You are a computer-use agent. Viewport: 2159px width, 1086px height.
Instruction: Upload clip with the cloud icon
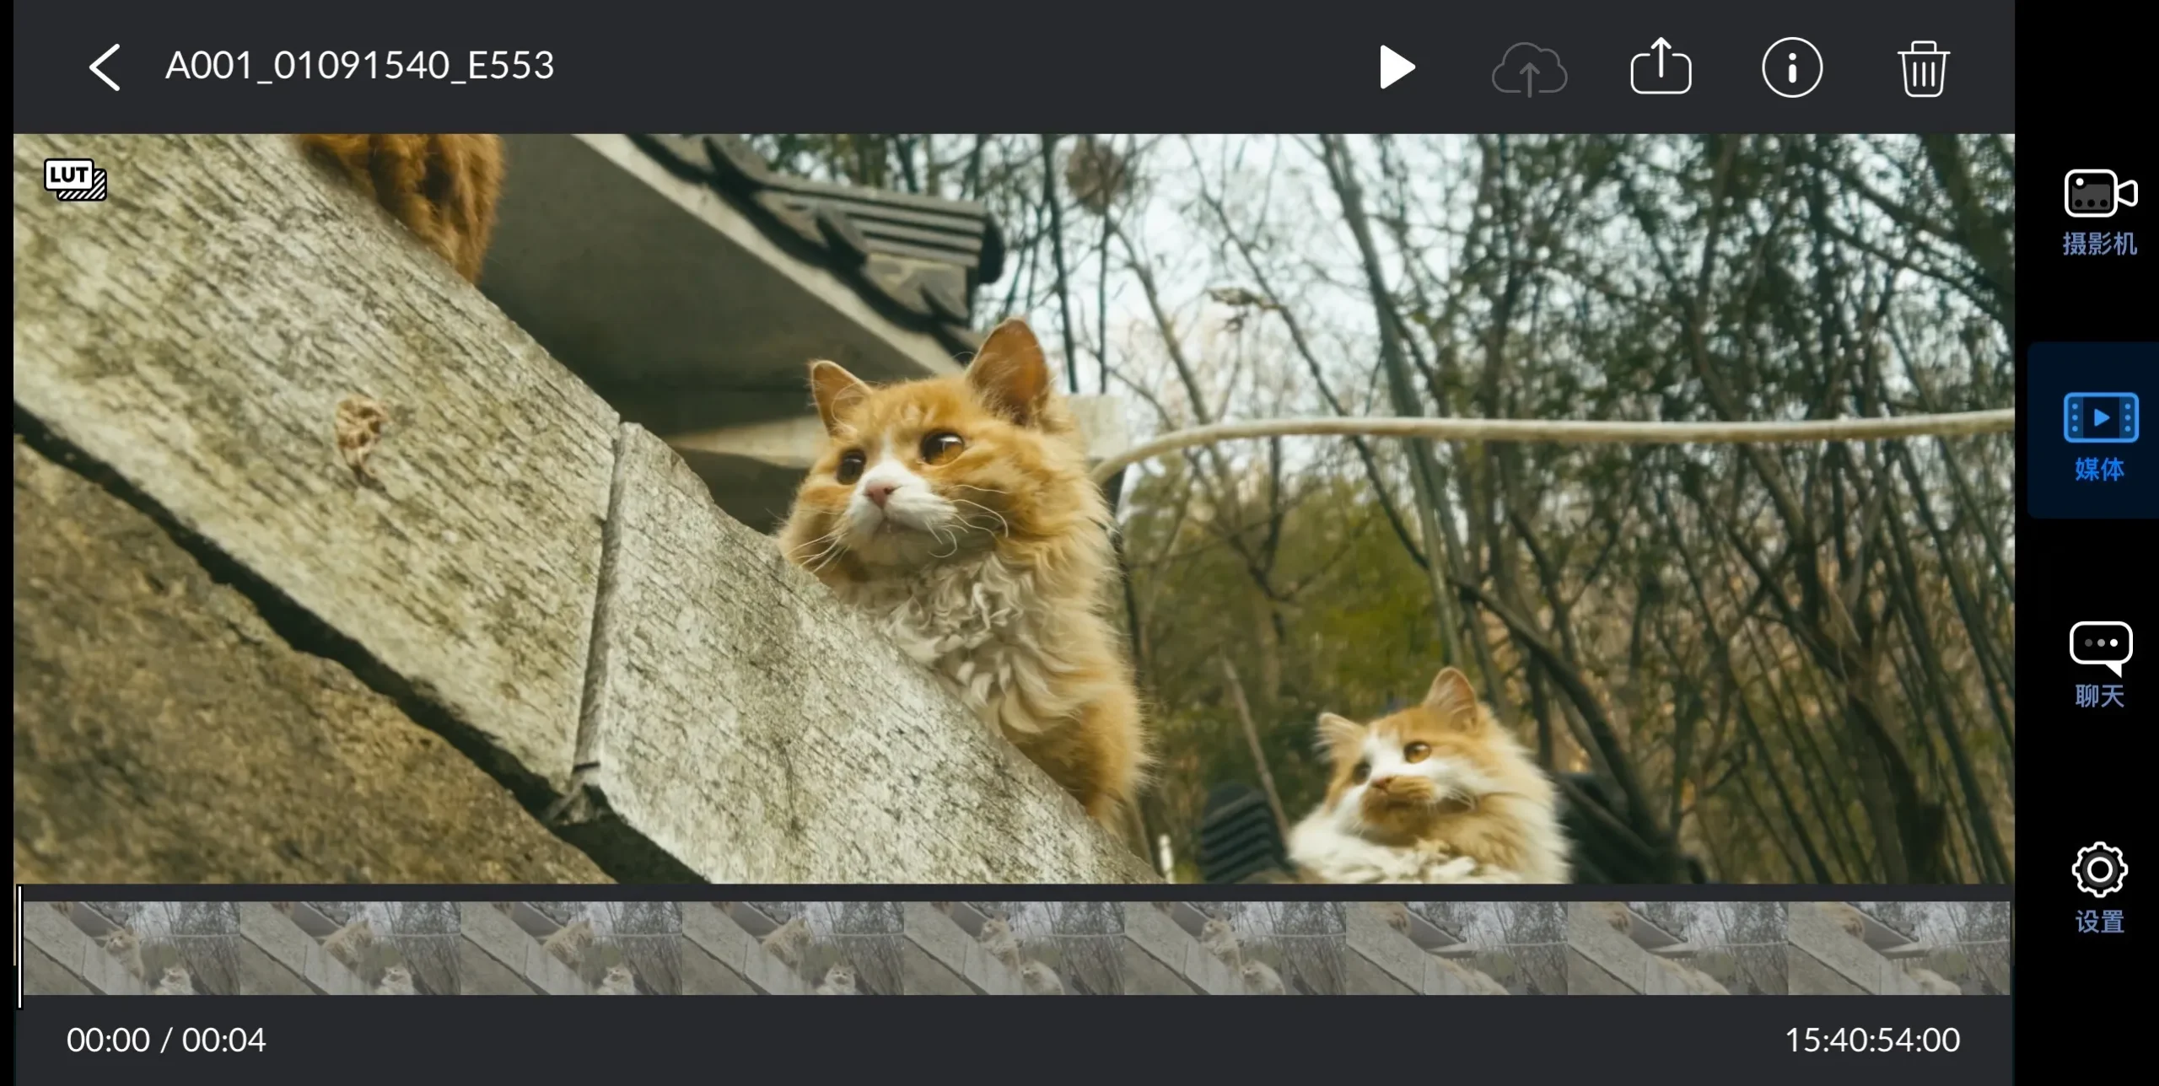1529,69
